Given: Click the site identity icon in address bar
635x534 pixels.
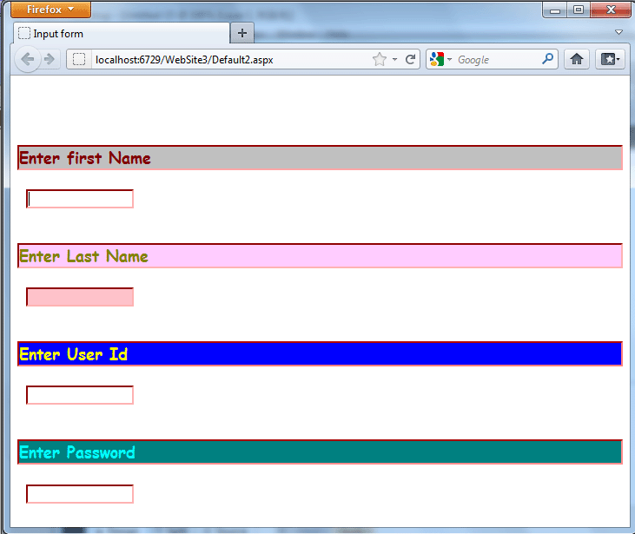Looking at the screenshot, I should 79,60.
